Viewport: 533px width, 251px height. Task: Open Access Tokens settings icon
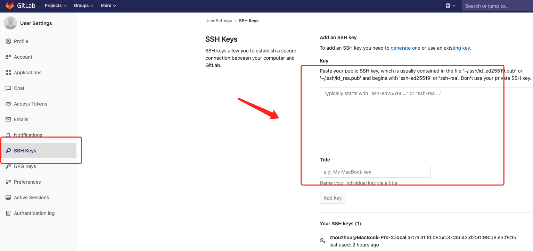tap(8, 104)
